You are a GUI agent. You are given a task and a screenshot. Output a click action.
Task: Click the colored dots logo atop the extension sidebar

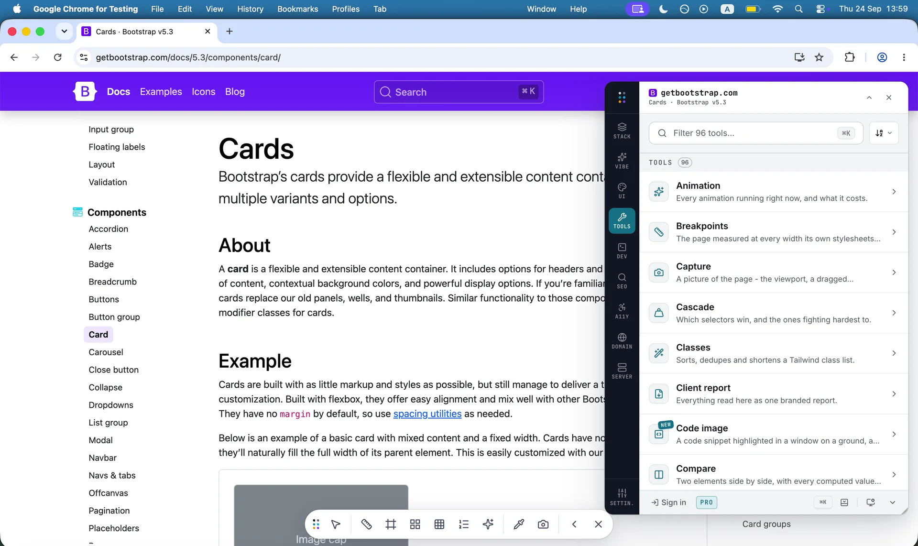click(x=622, y=98)
